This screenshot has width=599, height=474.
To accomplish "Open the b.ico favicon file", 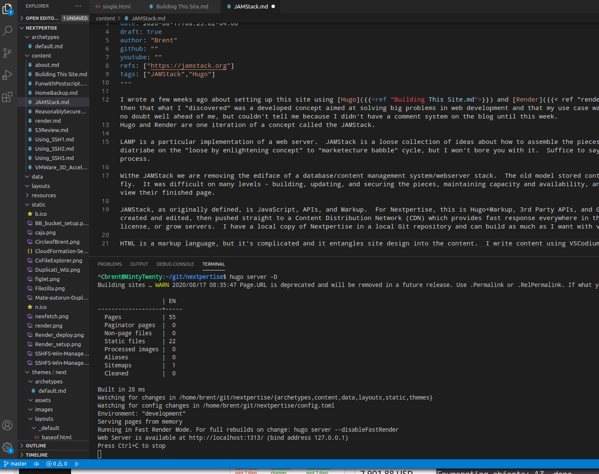I will pos(41,214).
